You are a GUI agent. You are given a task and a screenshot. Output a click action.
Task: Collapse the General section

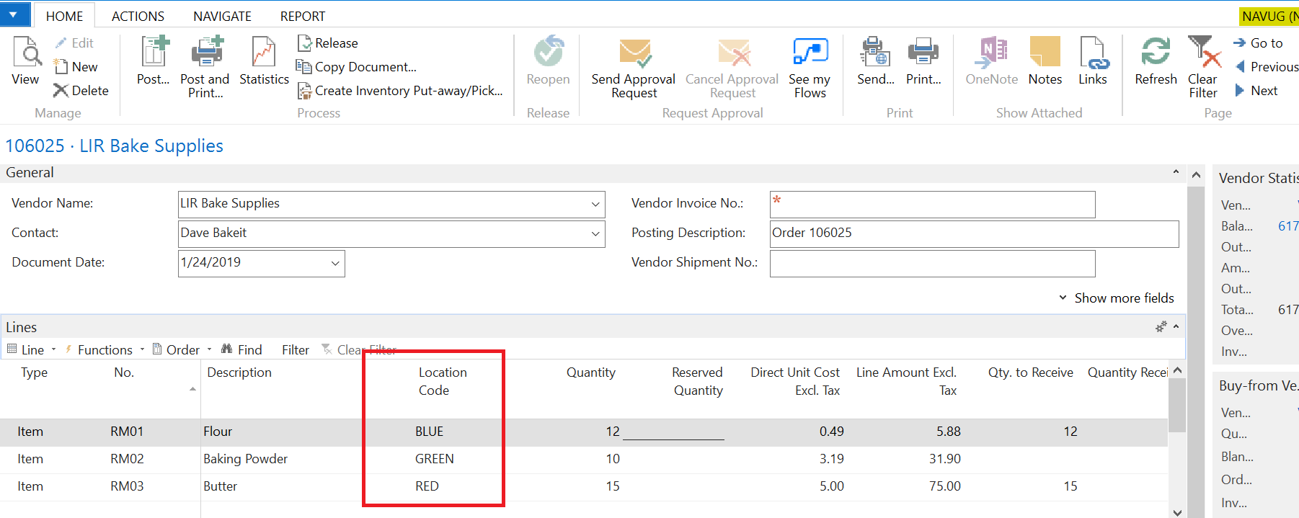(1176, 173)
